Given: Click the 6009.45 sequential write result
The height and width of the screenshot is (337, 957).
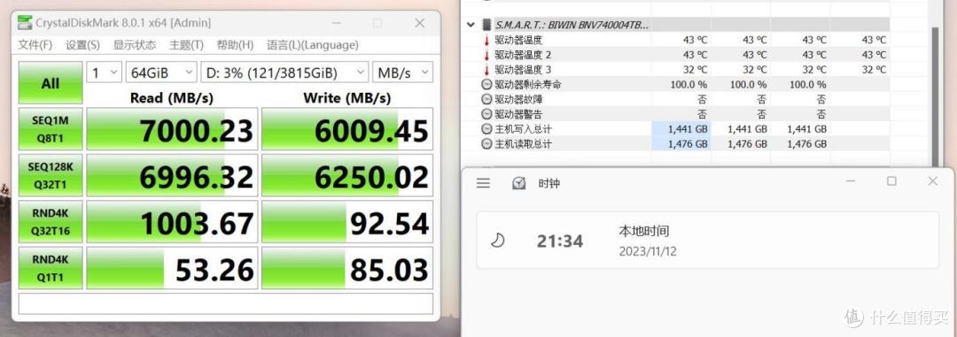Looking at the screenshot, I should point(347,129).
